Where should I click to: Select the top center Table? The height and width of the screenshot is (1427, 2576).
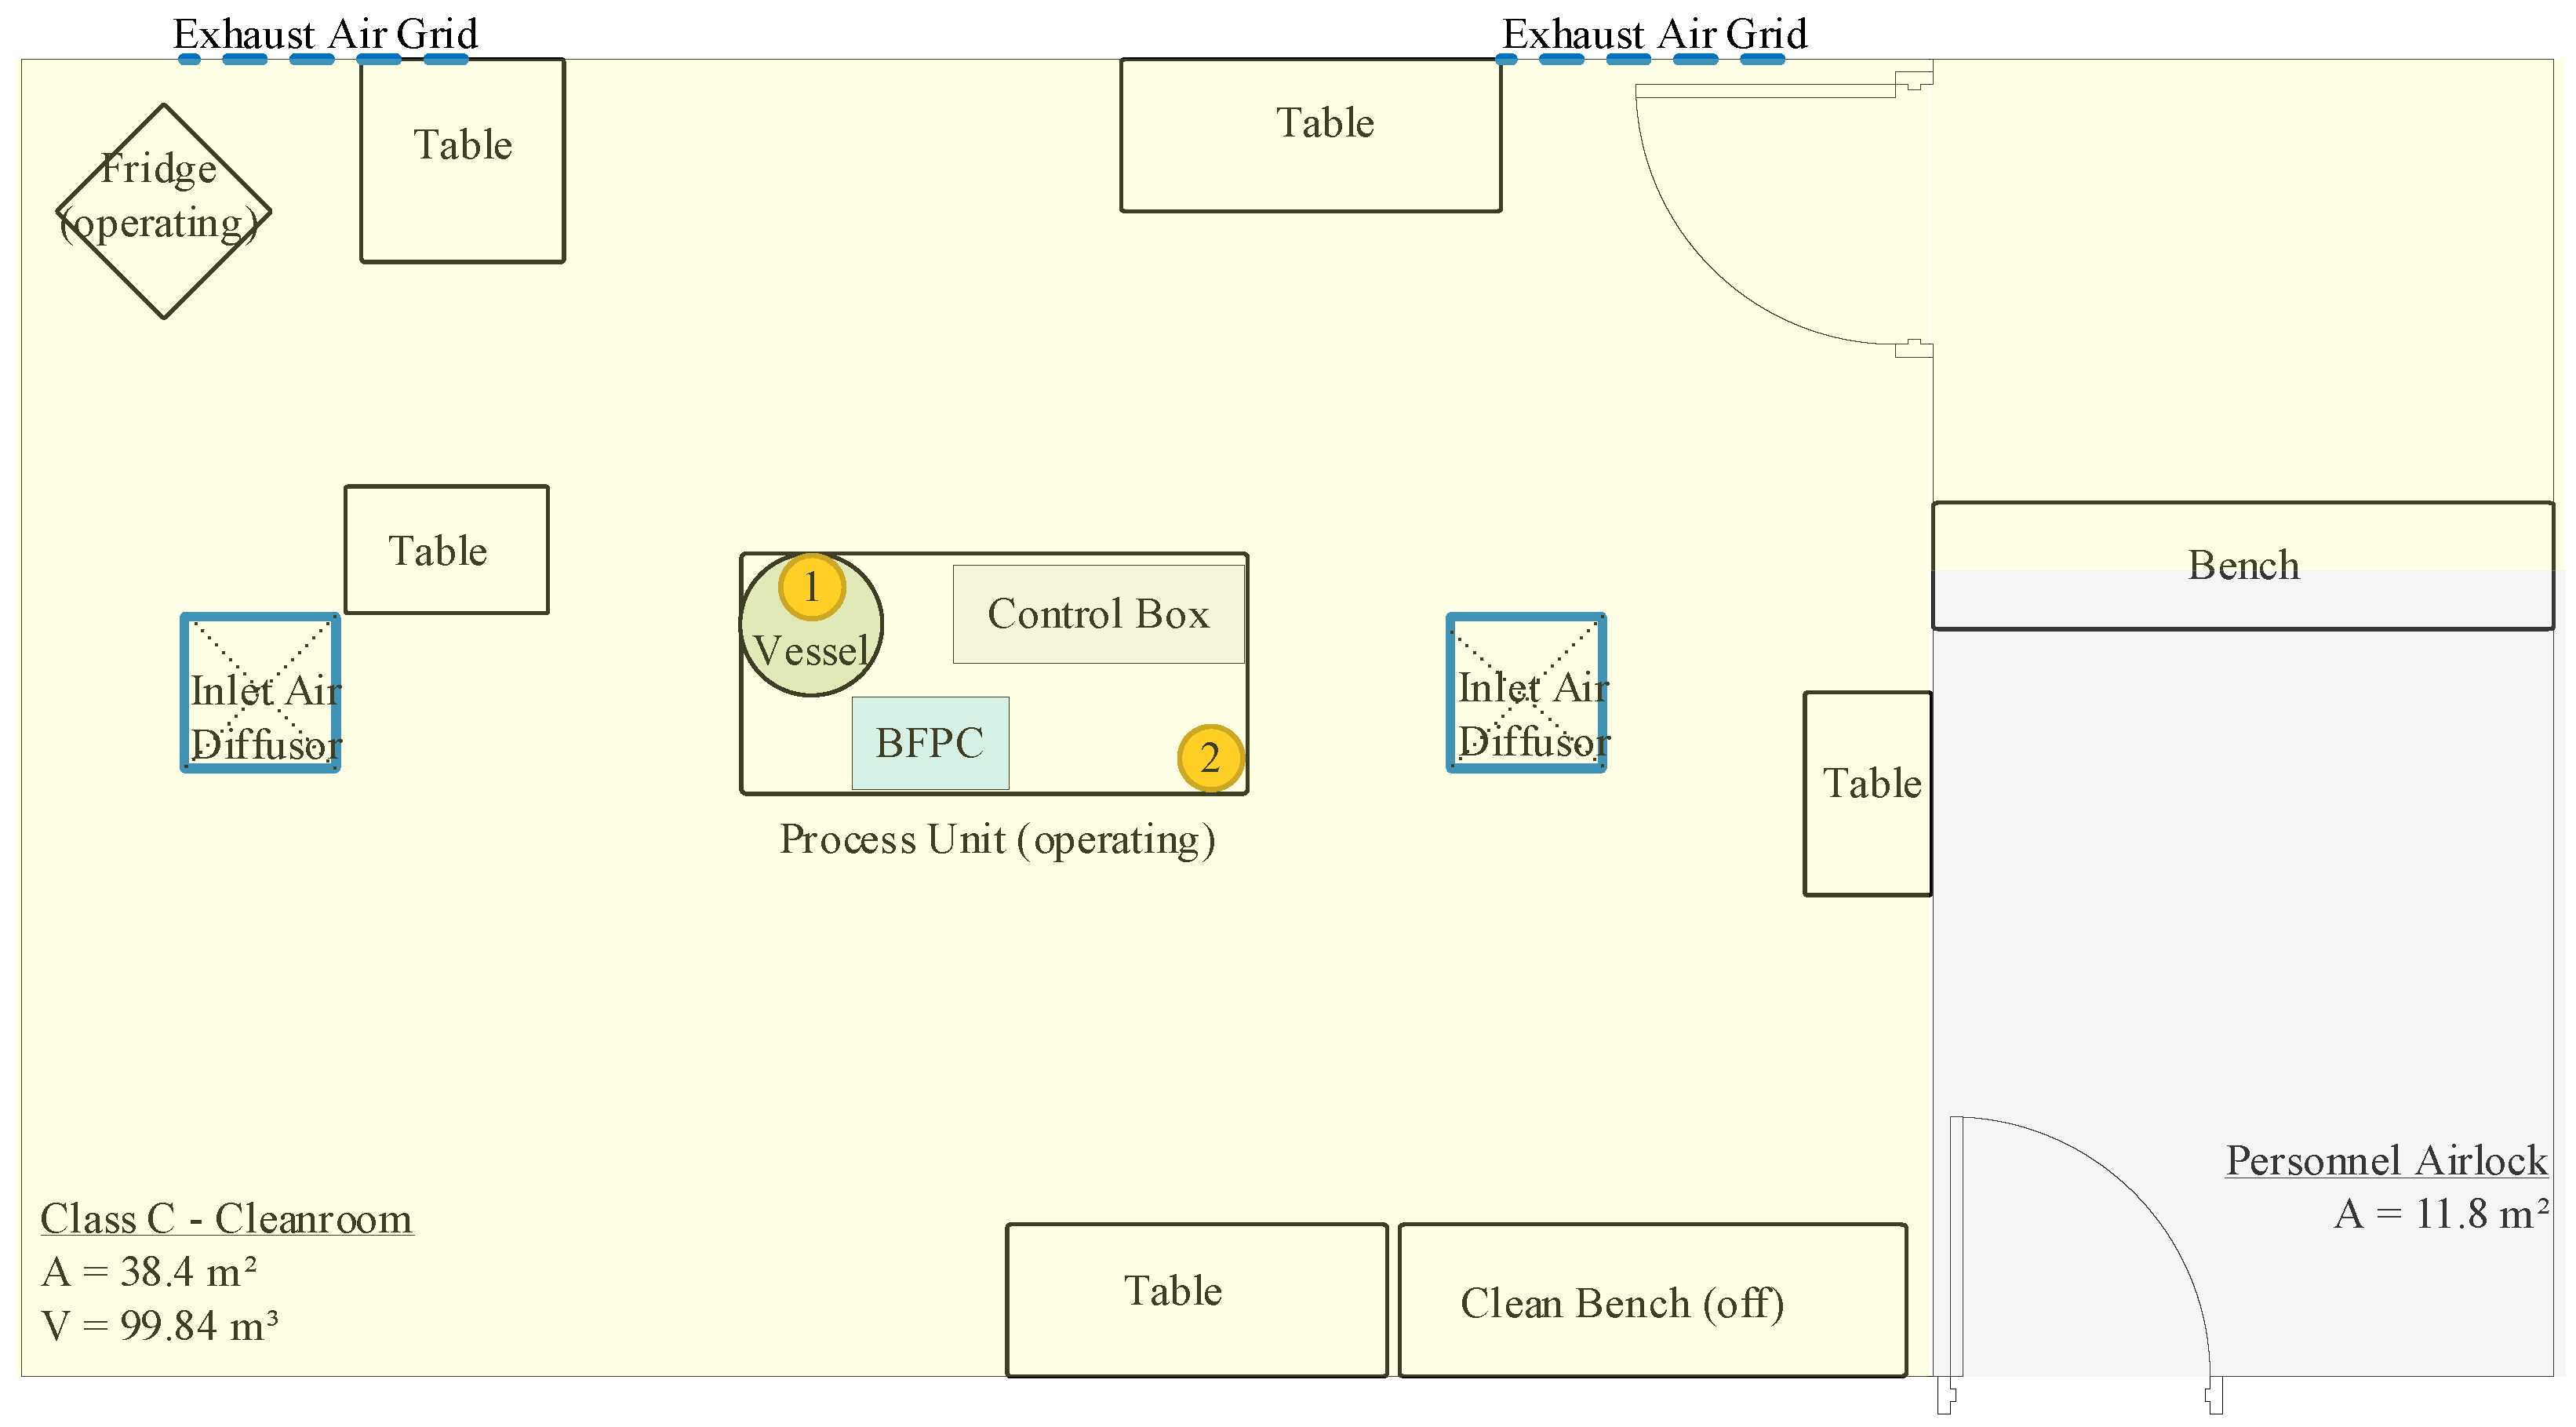pyautogui.click(x=1310, y=135)
